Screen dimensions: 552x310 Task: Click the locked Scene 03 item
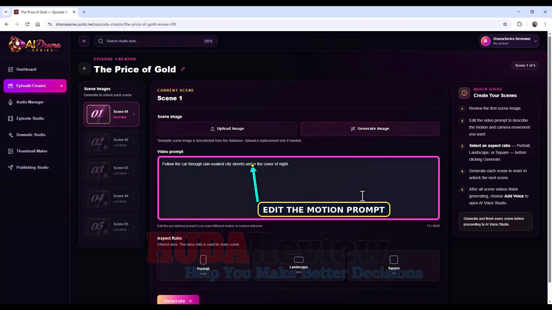pos(112,171)
